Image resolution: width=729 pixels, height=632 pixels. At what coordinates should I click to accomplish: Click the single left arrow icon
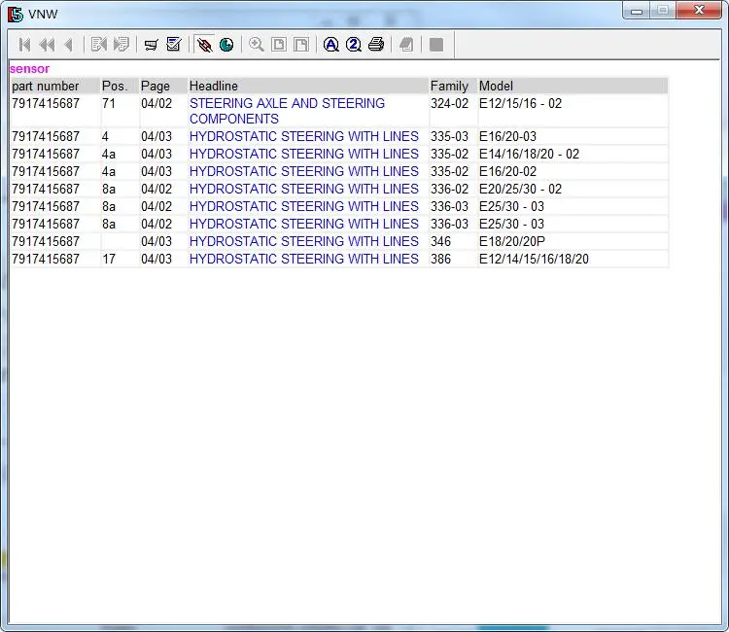pyautogui.click(x=69, y=45)
